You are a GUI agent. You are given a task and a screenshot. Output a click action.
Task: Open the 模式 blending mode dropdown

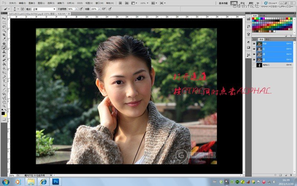(44, 9)
